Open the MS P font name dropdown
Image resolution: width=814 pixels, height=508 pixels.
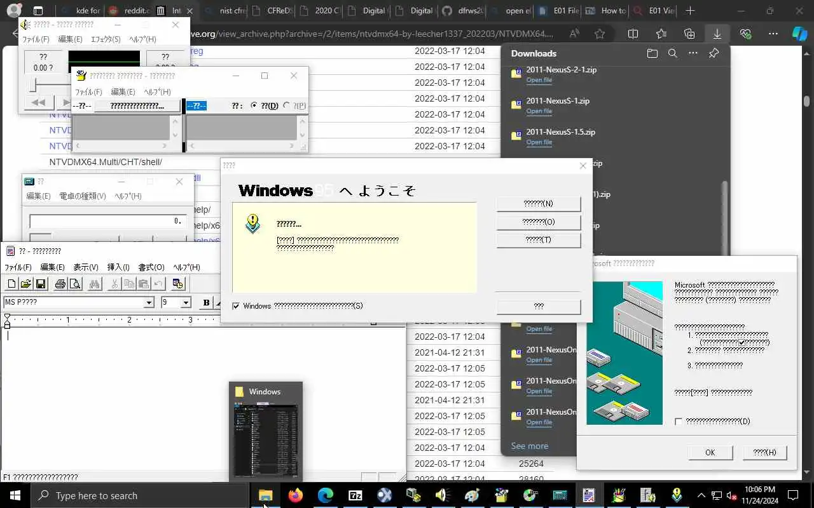coord(149,303)
